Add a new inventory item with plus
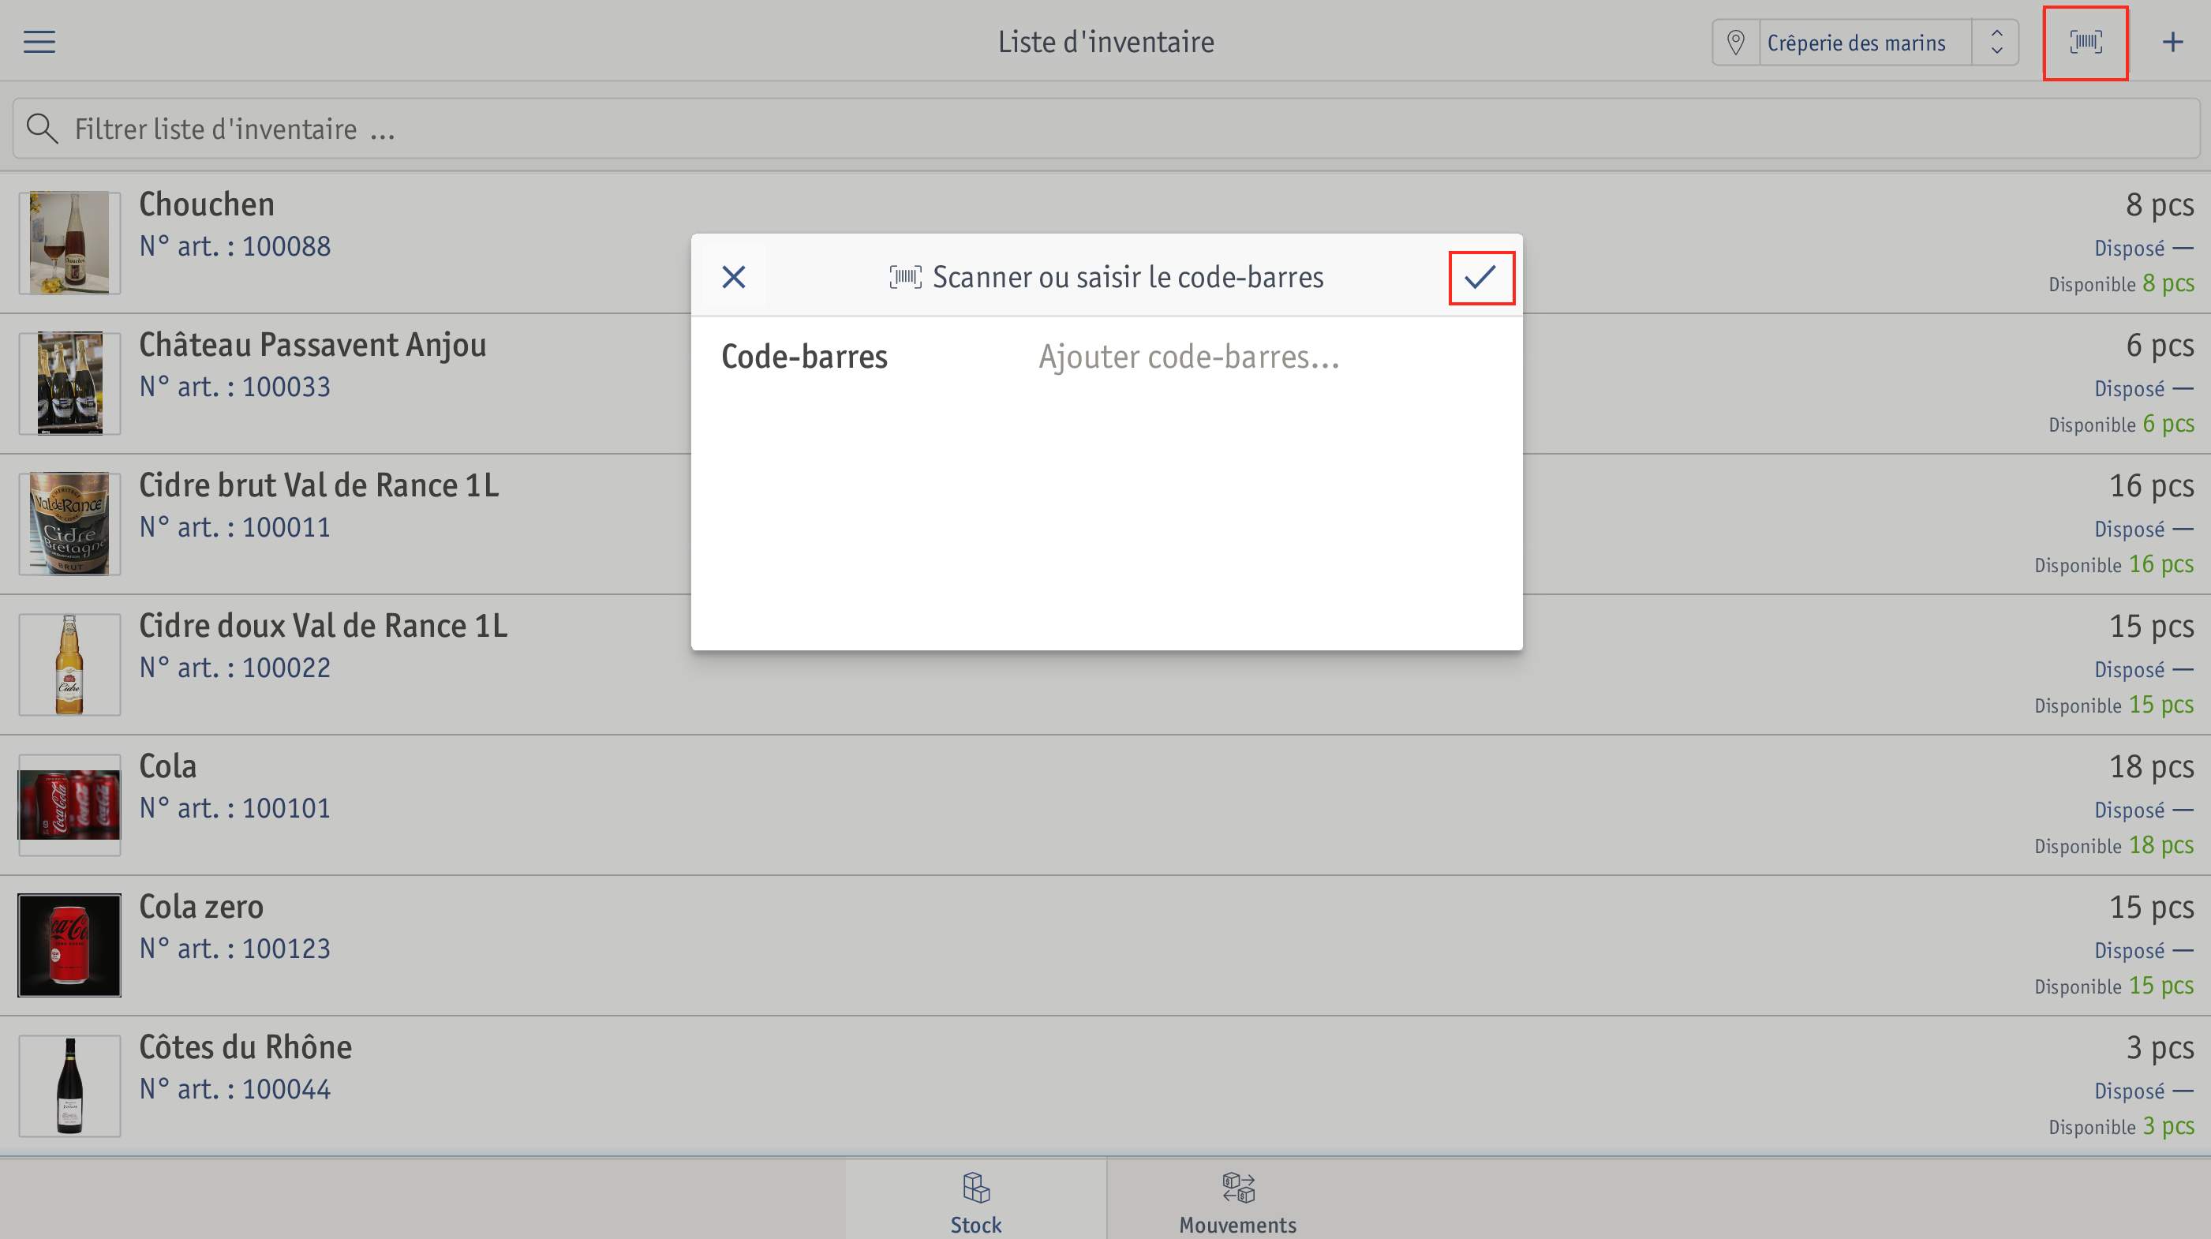2211x1239 pixels. coord(2172,42)
